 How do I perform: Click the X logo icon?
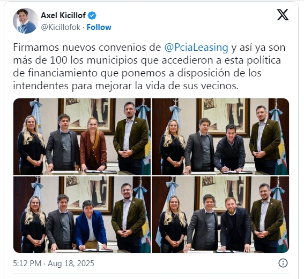pyautogui.click(x=283, y=14)
